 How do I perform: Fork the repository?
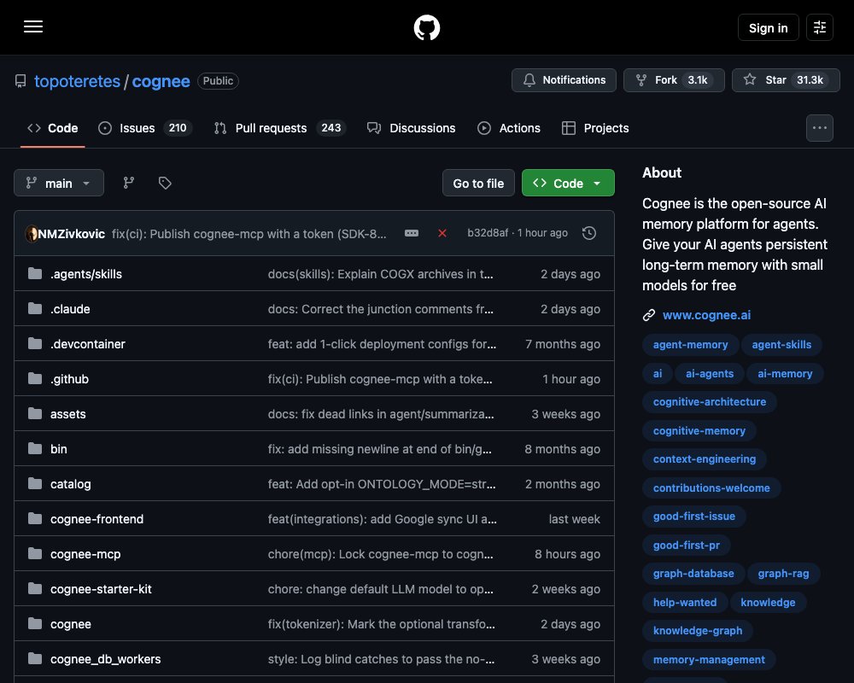pos(674,80)
